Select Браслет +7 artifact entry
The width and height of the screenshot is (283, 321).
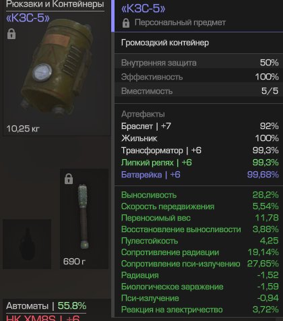tap(199, 126)
